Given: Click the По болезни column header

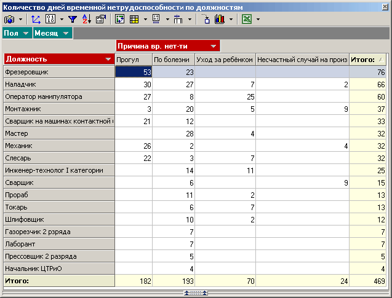Looking at the screenshot, I should (x=174, y=60).
